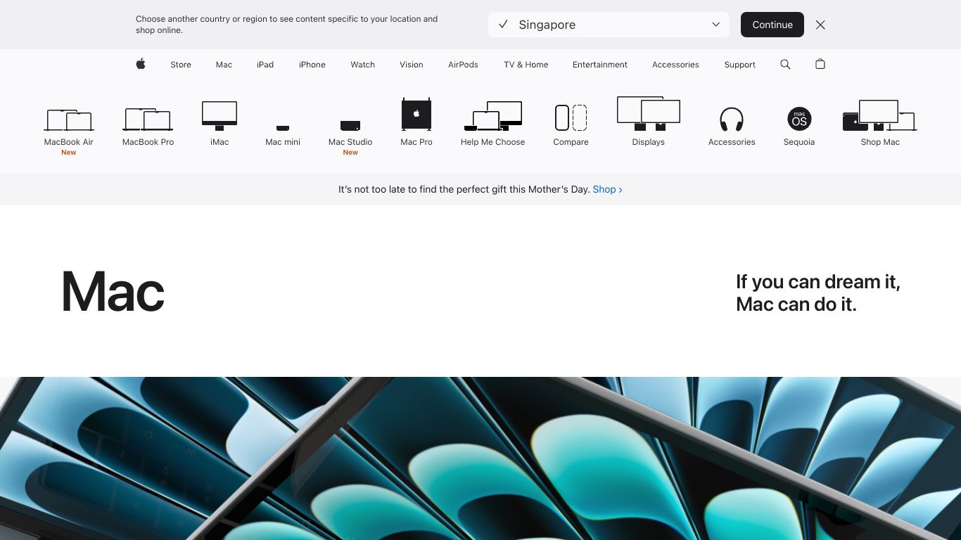Open the macOS Sequoia icon
Screen dimensions: 961x540
pyautogui.click(x=799, y=119)
